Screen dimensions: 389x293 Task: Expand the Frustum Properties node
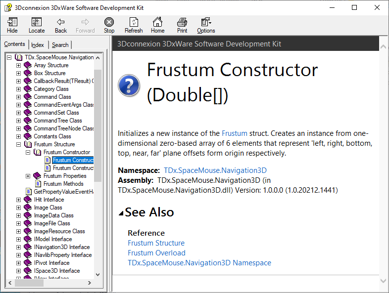(28, 176)
